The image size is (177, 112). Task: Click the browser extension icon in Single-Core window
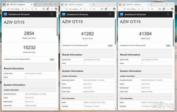(43, 9)
